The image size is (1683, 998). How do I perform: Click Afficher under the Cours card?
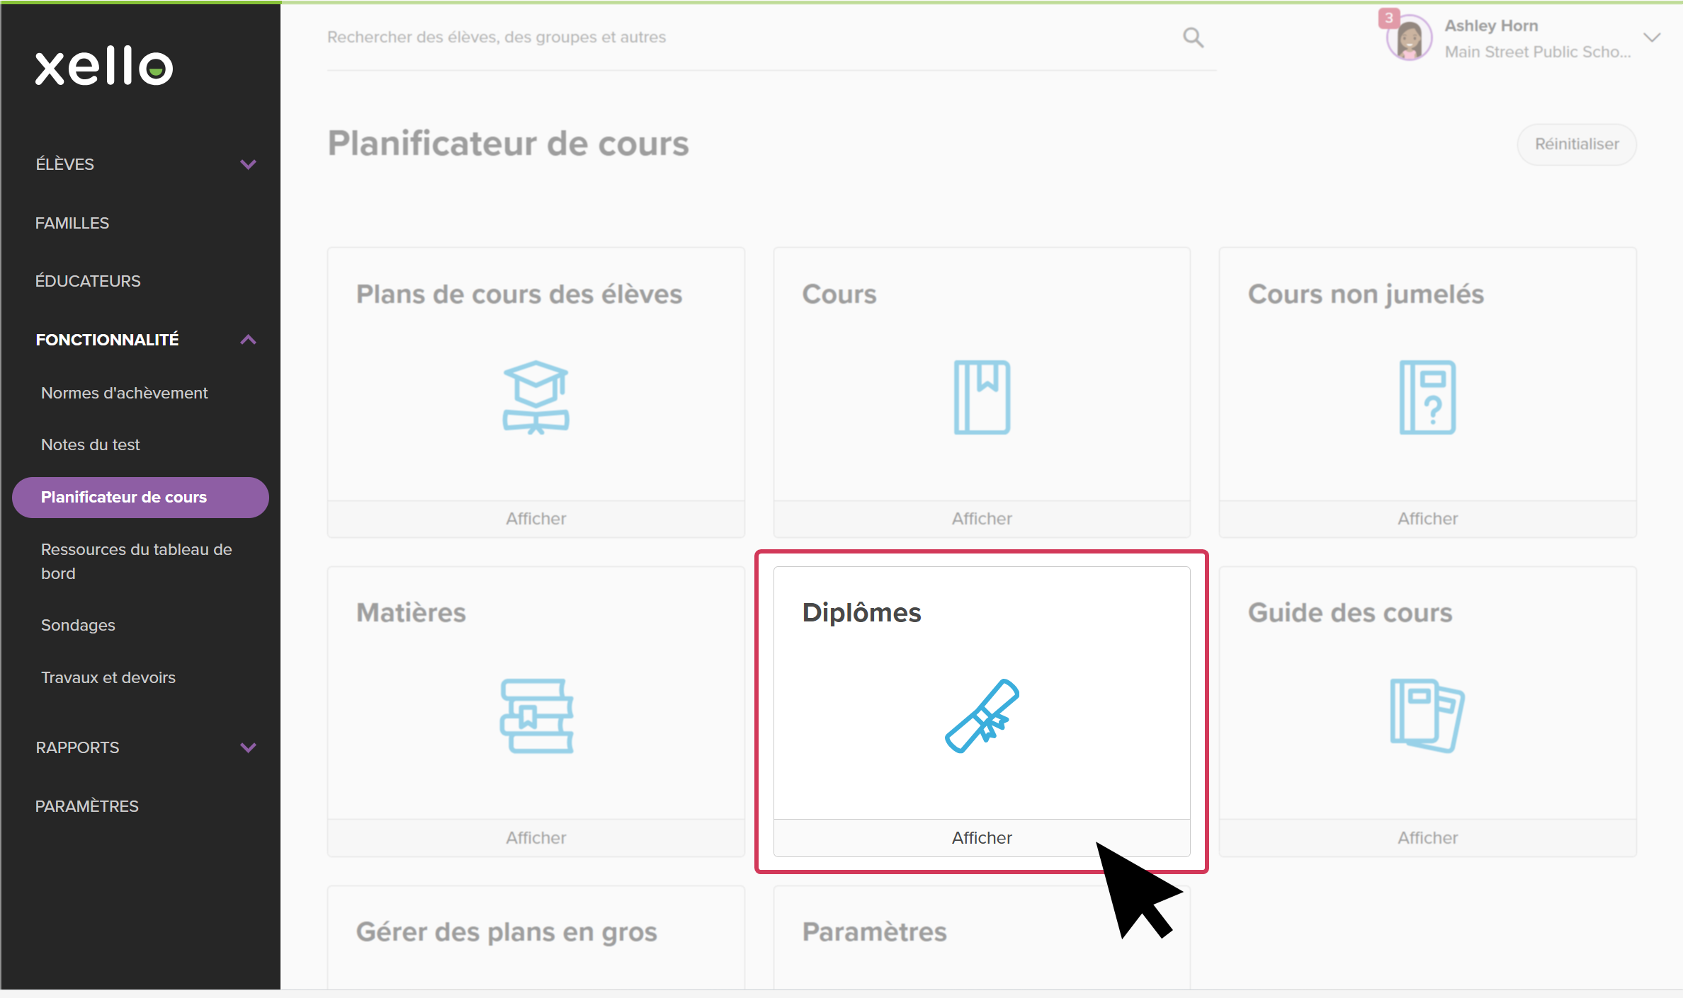(x=982, y=519)
